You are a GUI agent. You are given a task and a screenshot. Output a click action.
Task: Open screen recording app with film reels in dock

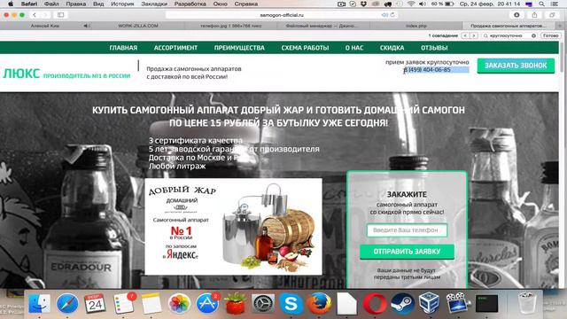click(x=457, y=303)
